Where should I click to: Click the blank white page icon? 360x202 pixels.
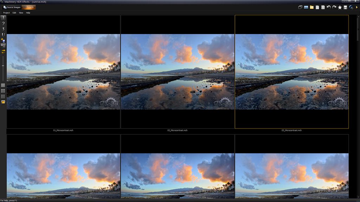(317, 7)
